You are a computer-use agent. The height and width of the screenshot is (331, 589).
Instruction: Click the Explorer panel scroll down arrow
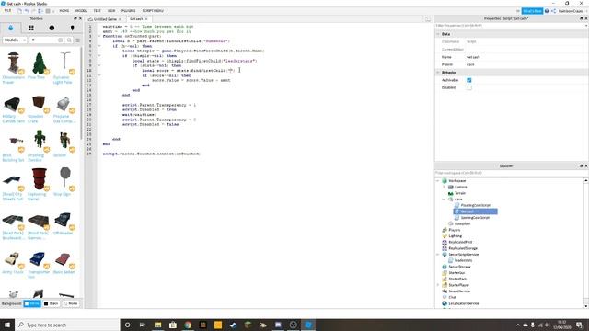click(586, 306)
